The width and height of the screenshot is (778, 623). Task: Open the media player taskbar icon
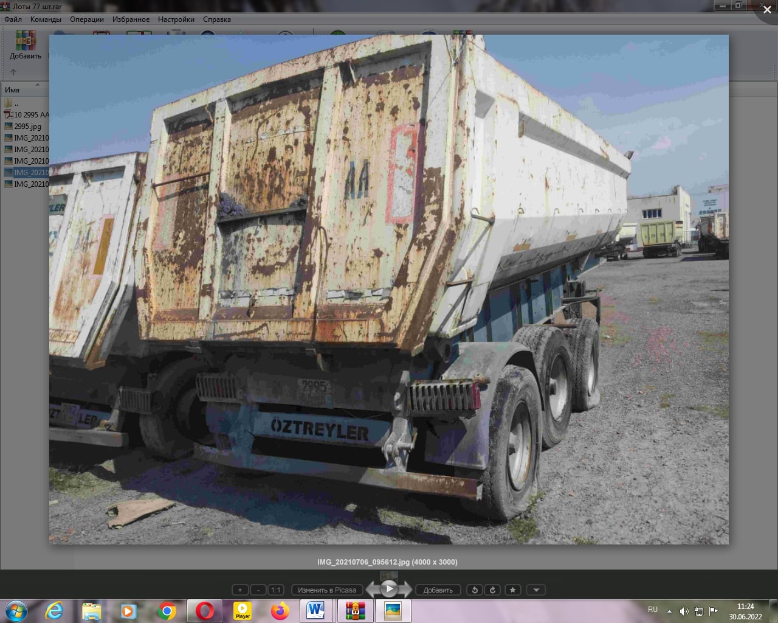[128, 611]
